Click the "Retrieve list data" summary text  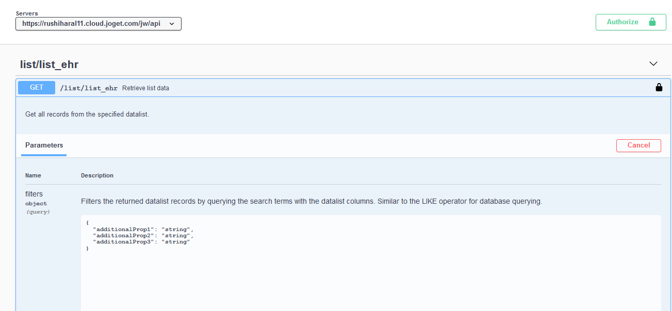click(x=145, y=88)
